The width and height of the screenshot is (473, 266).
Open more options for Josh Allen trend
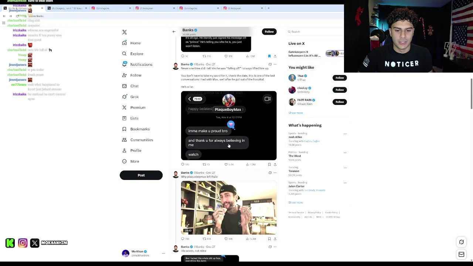coord(345,134)
